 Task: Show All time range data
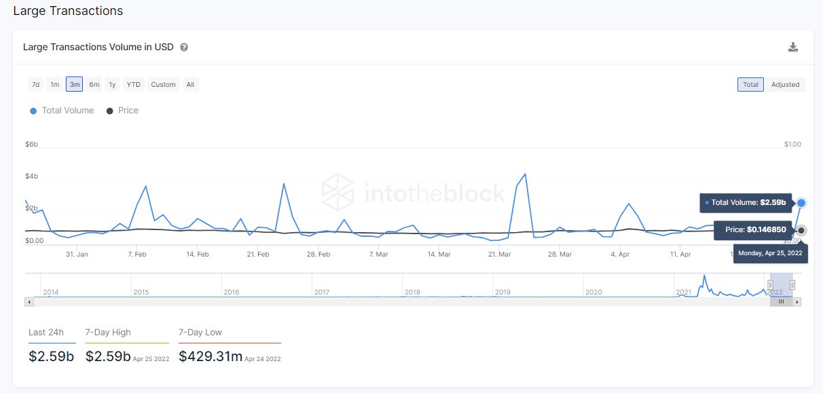(190, 85)
